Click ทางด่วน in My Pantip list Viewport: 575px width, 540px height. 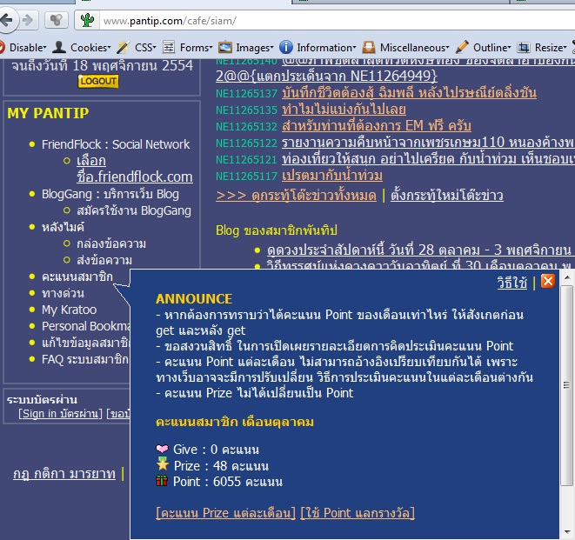click(x=63, y=293)
